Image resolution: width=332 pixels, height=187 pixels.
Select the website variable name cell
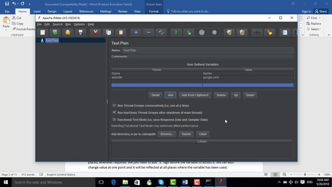[x=157, y=77]
